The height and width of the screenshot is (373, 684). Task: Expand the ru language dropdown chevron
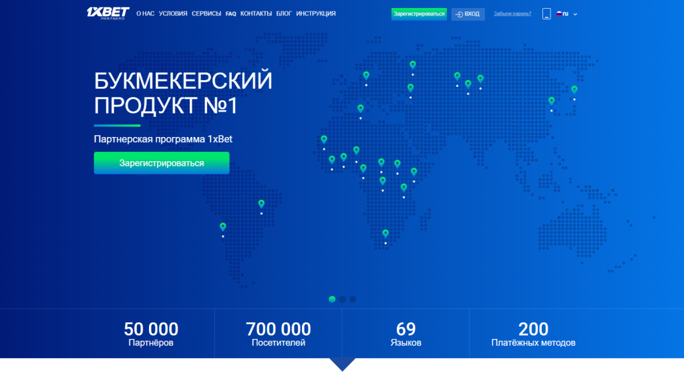(x=575, y=15)
